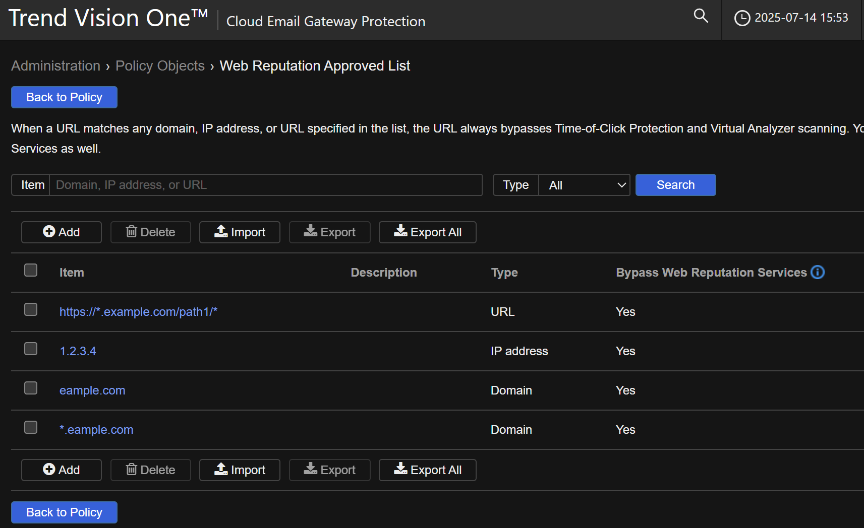Click the top Import button with upload icon
Image resolution: width=864 pixels, height=528 pixels.
click(x=240, y=232)
